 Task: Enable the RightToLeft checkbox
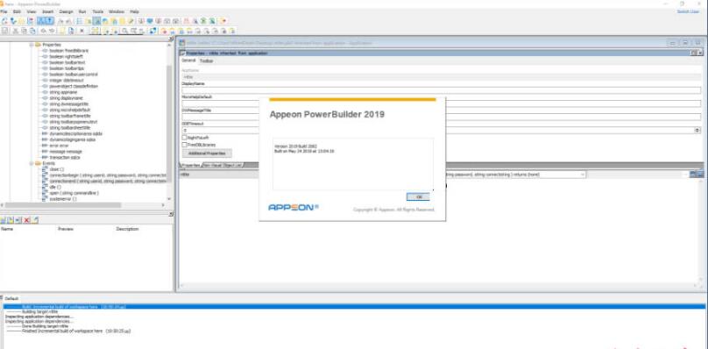pyautogui.click(x=184, y=138)
